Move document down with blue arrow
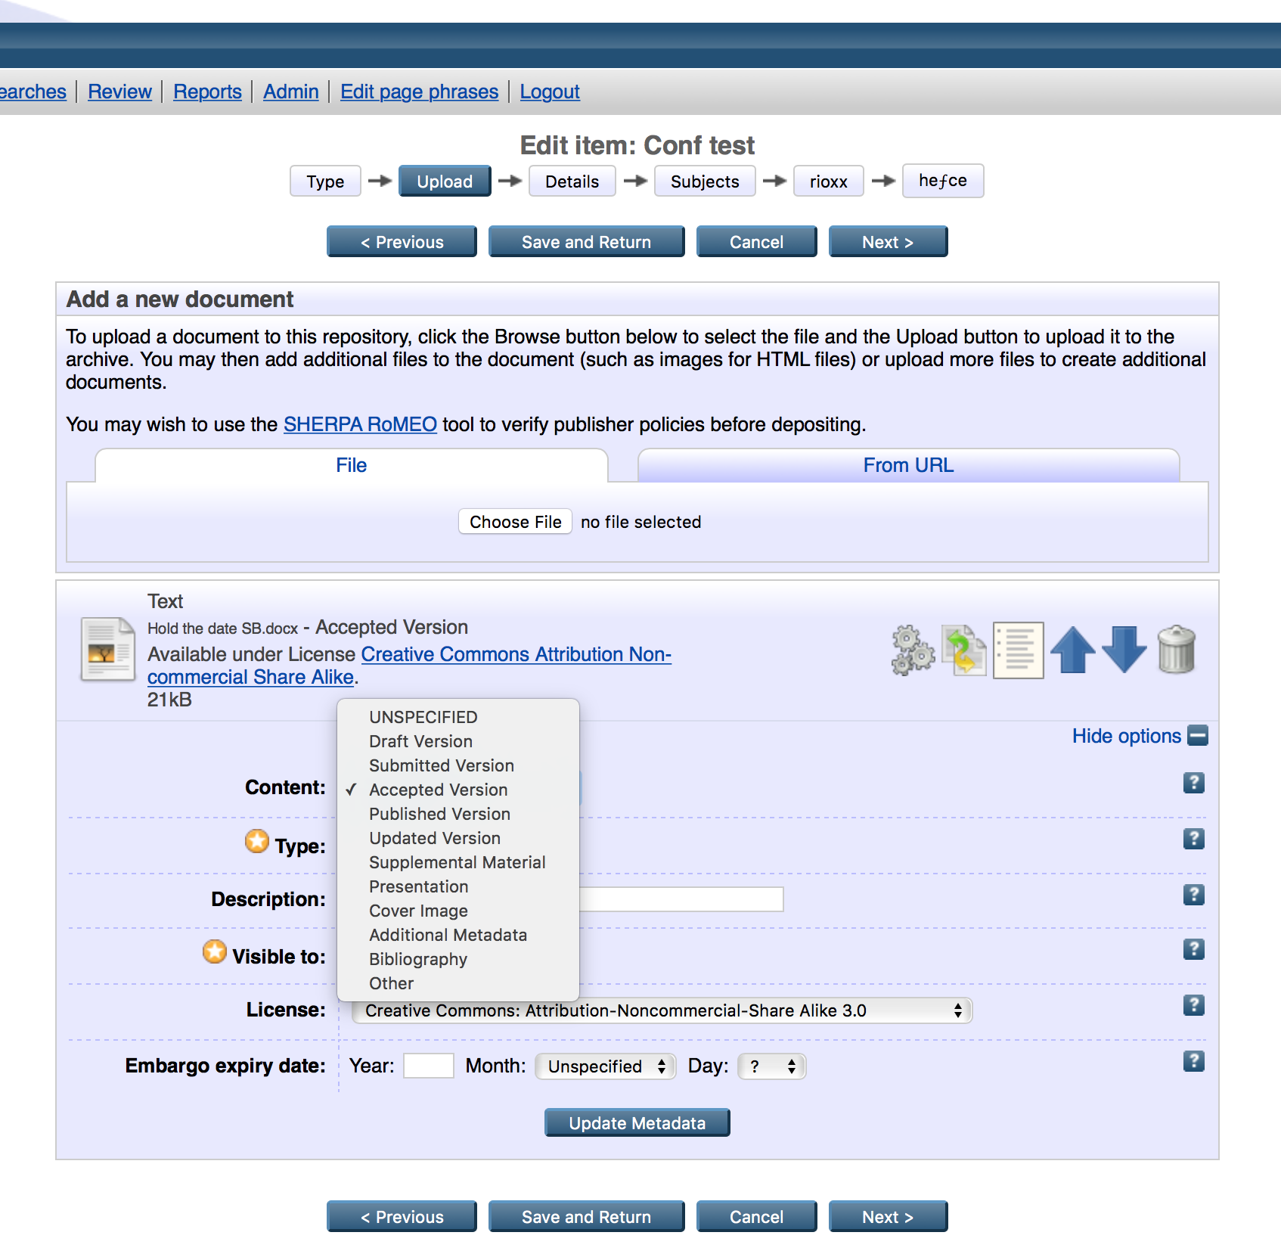The image size is (1281, 1254). pos(1124,650)
